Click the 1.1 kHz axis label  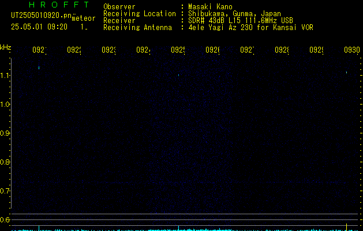[5, 76]
